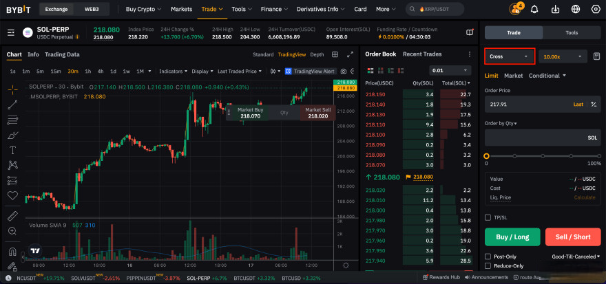This screenshot has width=606, height=284.
Task: Activate the zoom-in magnifier tool
Action: [12, 231]
